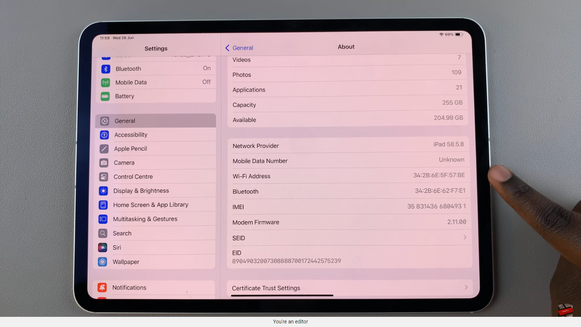Tap the Camera icon in sidebar
Image resolution: width=581 pixels, height=327 pixels.
click(104, 163)
